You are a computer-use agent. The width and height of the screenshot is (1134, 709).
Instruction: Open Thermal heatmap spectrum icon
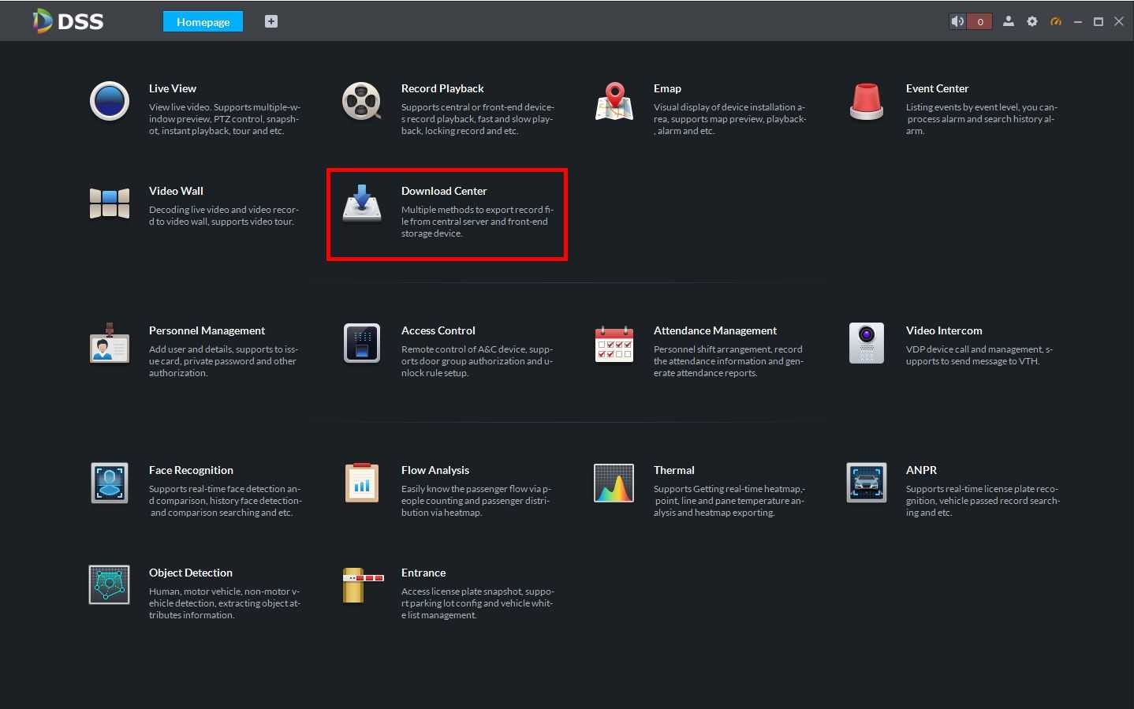(614, 483)
